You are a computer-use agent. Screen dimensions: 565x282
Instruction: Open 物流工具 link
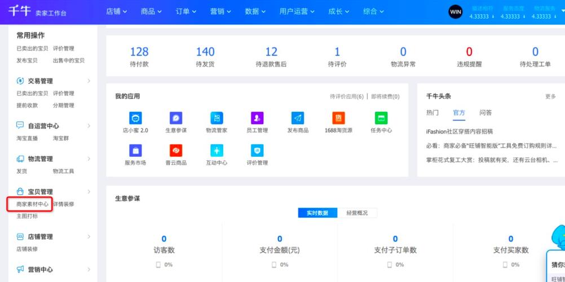[x=63, y=171]
